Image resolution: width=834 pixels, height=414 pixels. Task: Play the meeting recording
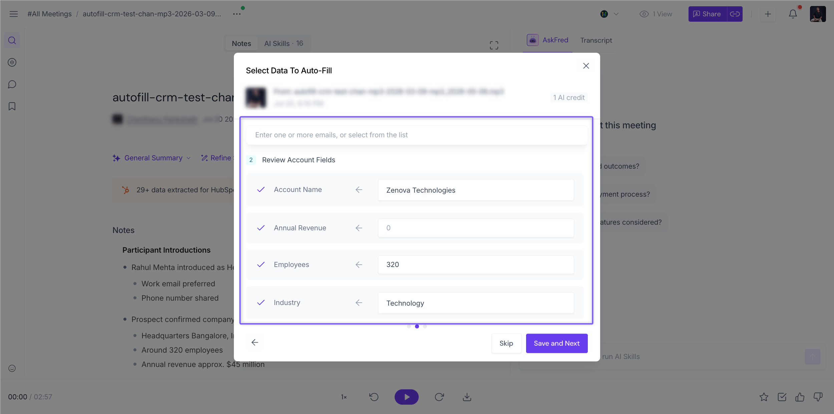tap(407, 397)
